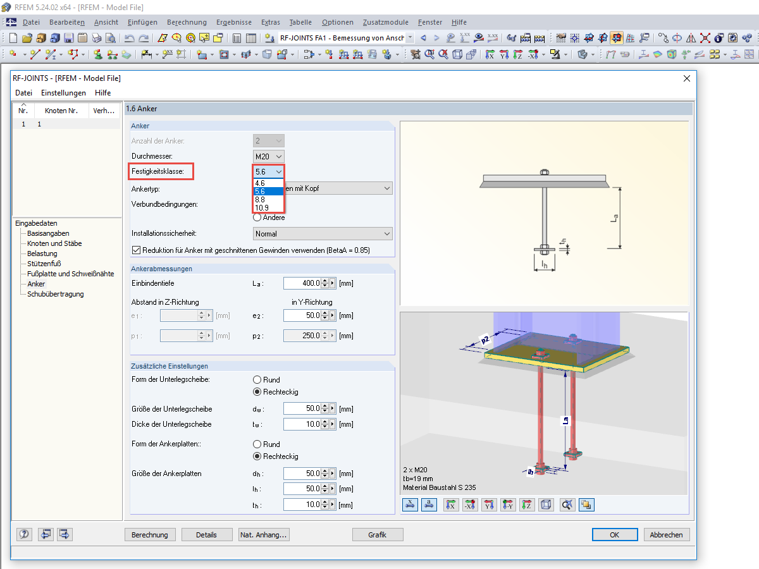The width and height of the screenshot is (759, 569).
Task: Click the Einbindetiefe La input field
Action: click(x=303, y=283)
